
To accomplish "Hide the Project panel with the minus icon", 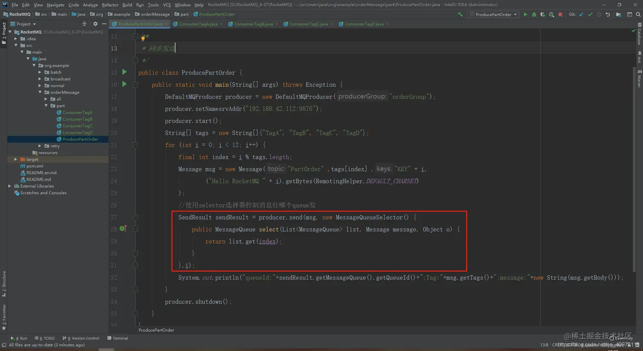I will tap(104, 24).
